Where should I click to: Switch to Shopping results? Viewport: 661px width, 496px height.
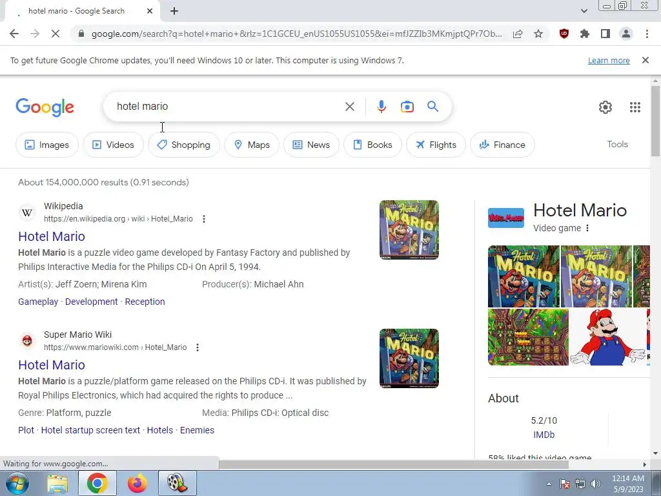pos(184,145)
